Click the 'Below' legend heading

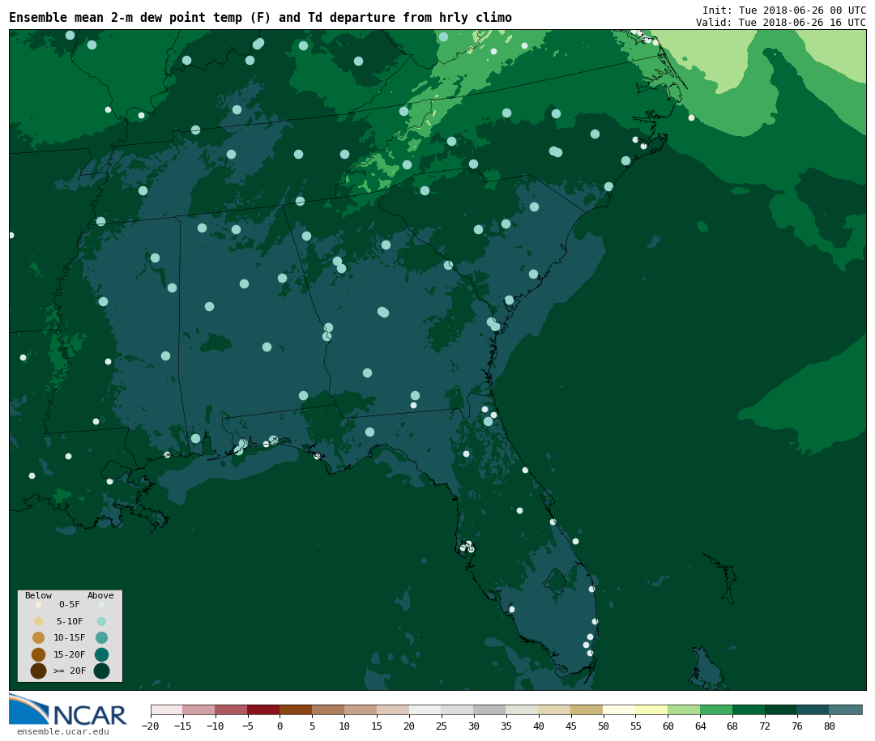coord(38,595)
